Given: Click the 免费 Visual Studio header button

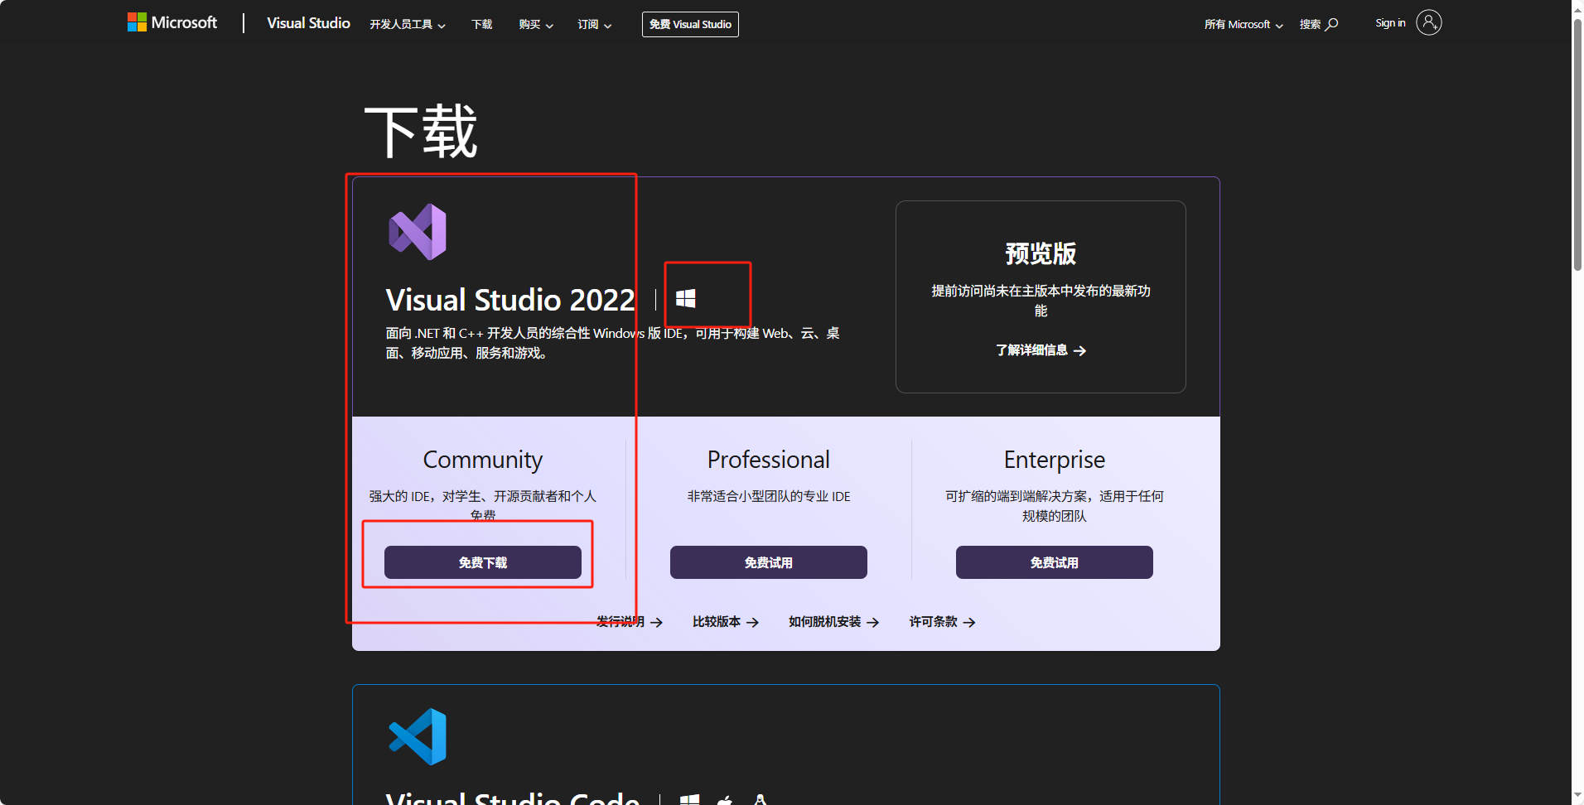Looking at the screenshot, I should [690, 24].
